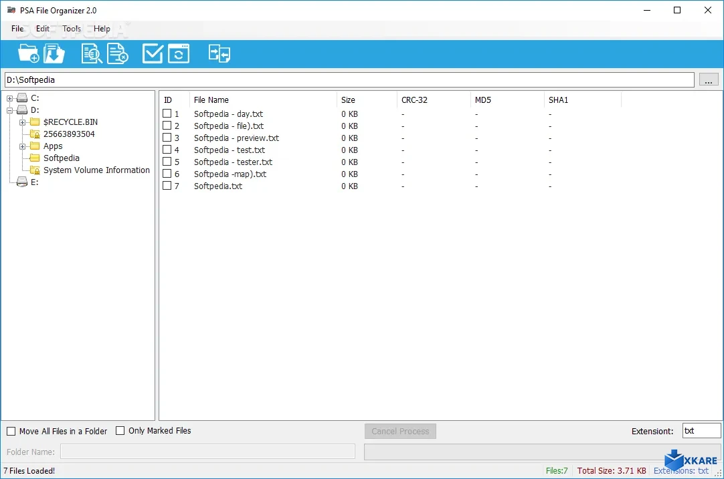Check the Only Marked Files option
The width and height of the screenshot is (724, 479).
121,431
